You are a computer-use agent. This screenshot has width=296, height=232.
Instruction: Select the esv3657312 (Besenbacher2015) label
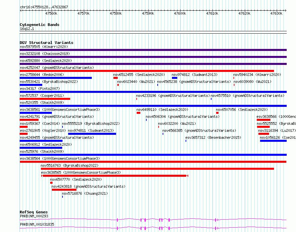213,137
